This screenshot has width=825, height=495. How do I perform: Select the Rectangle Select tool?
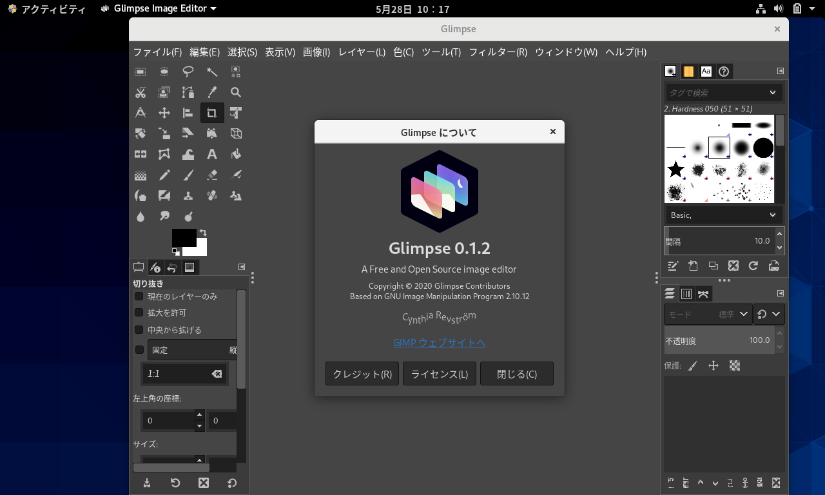coord(140,72)
